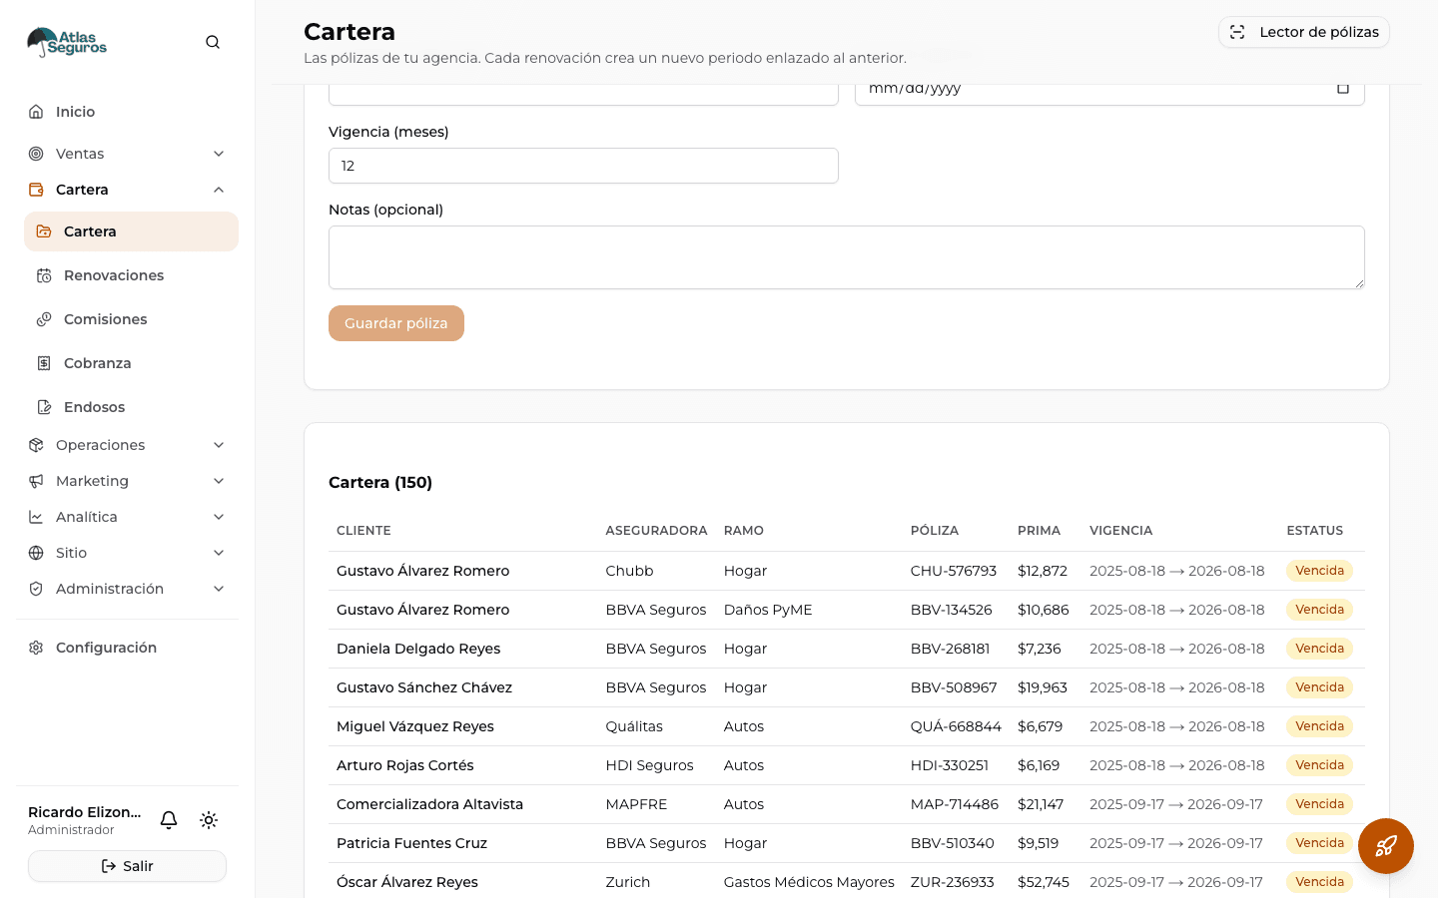Click the Cobranza receipt icon
1438x898 pixels.
[x=44, y=363]
